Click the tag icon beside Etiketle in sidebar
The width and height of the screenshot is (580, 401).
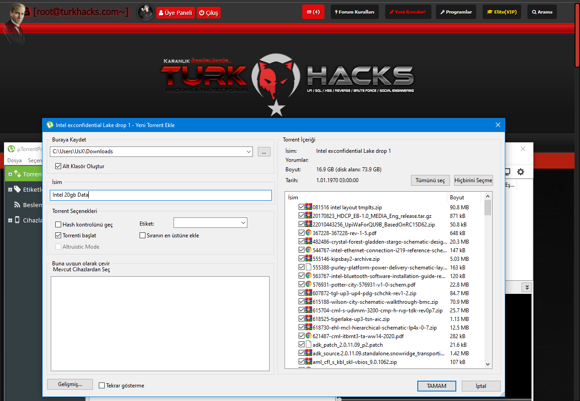17,189
